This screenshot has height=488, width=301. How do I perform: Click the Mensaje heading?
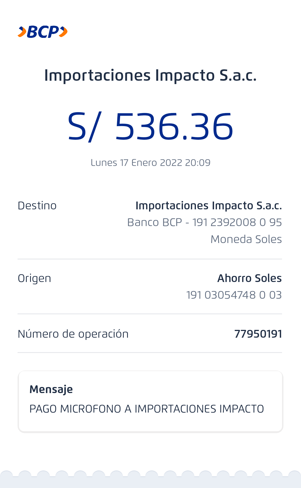[51, 389]
